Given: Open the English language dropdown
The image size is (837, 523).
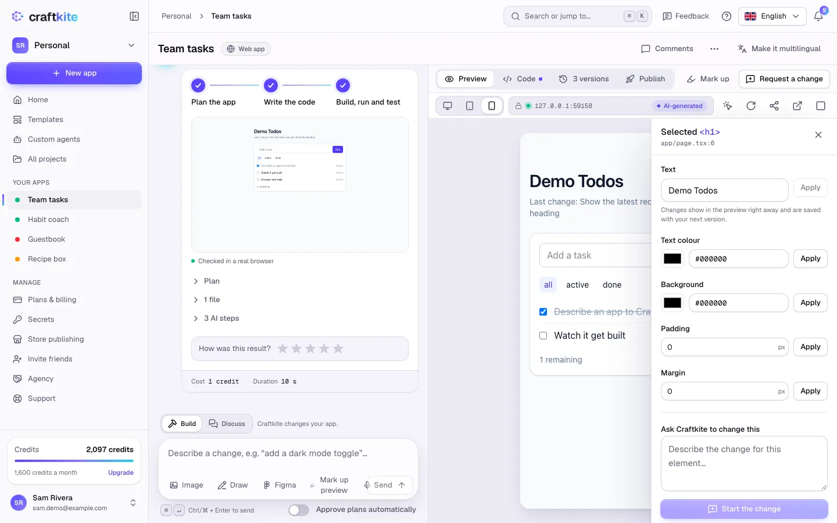Looking at the screenshot, I should point(772,16).
